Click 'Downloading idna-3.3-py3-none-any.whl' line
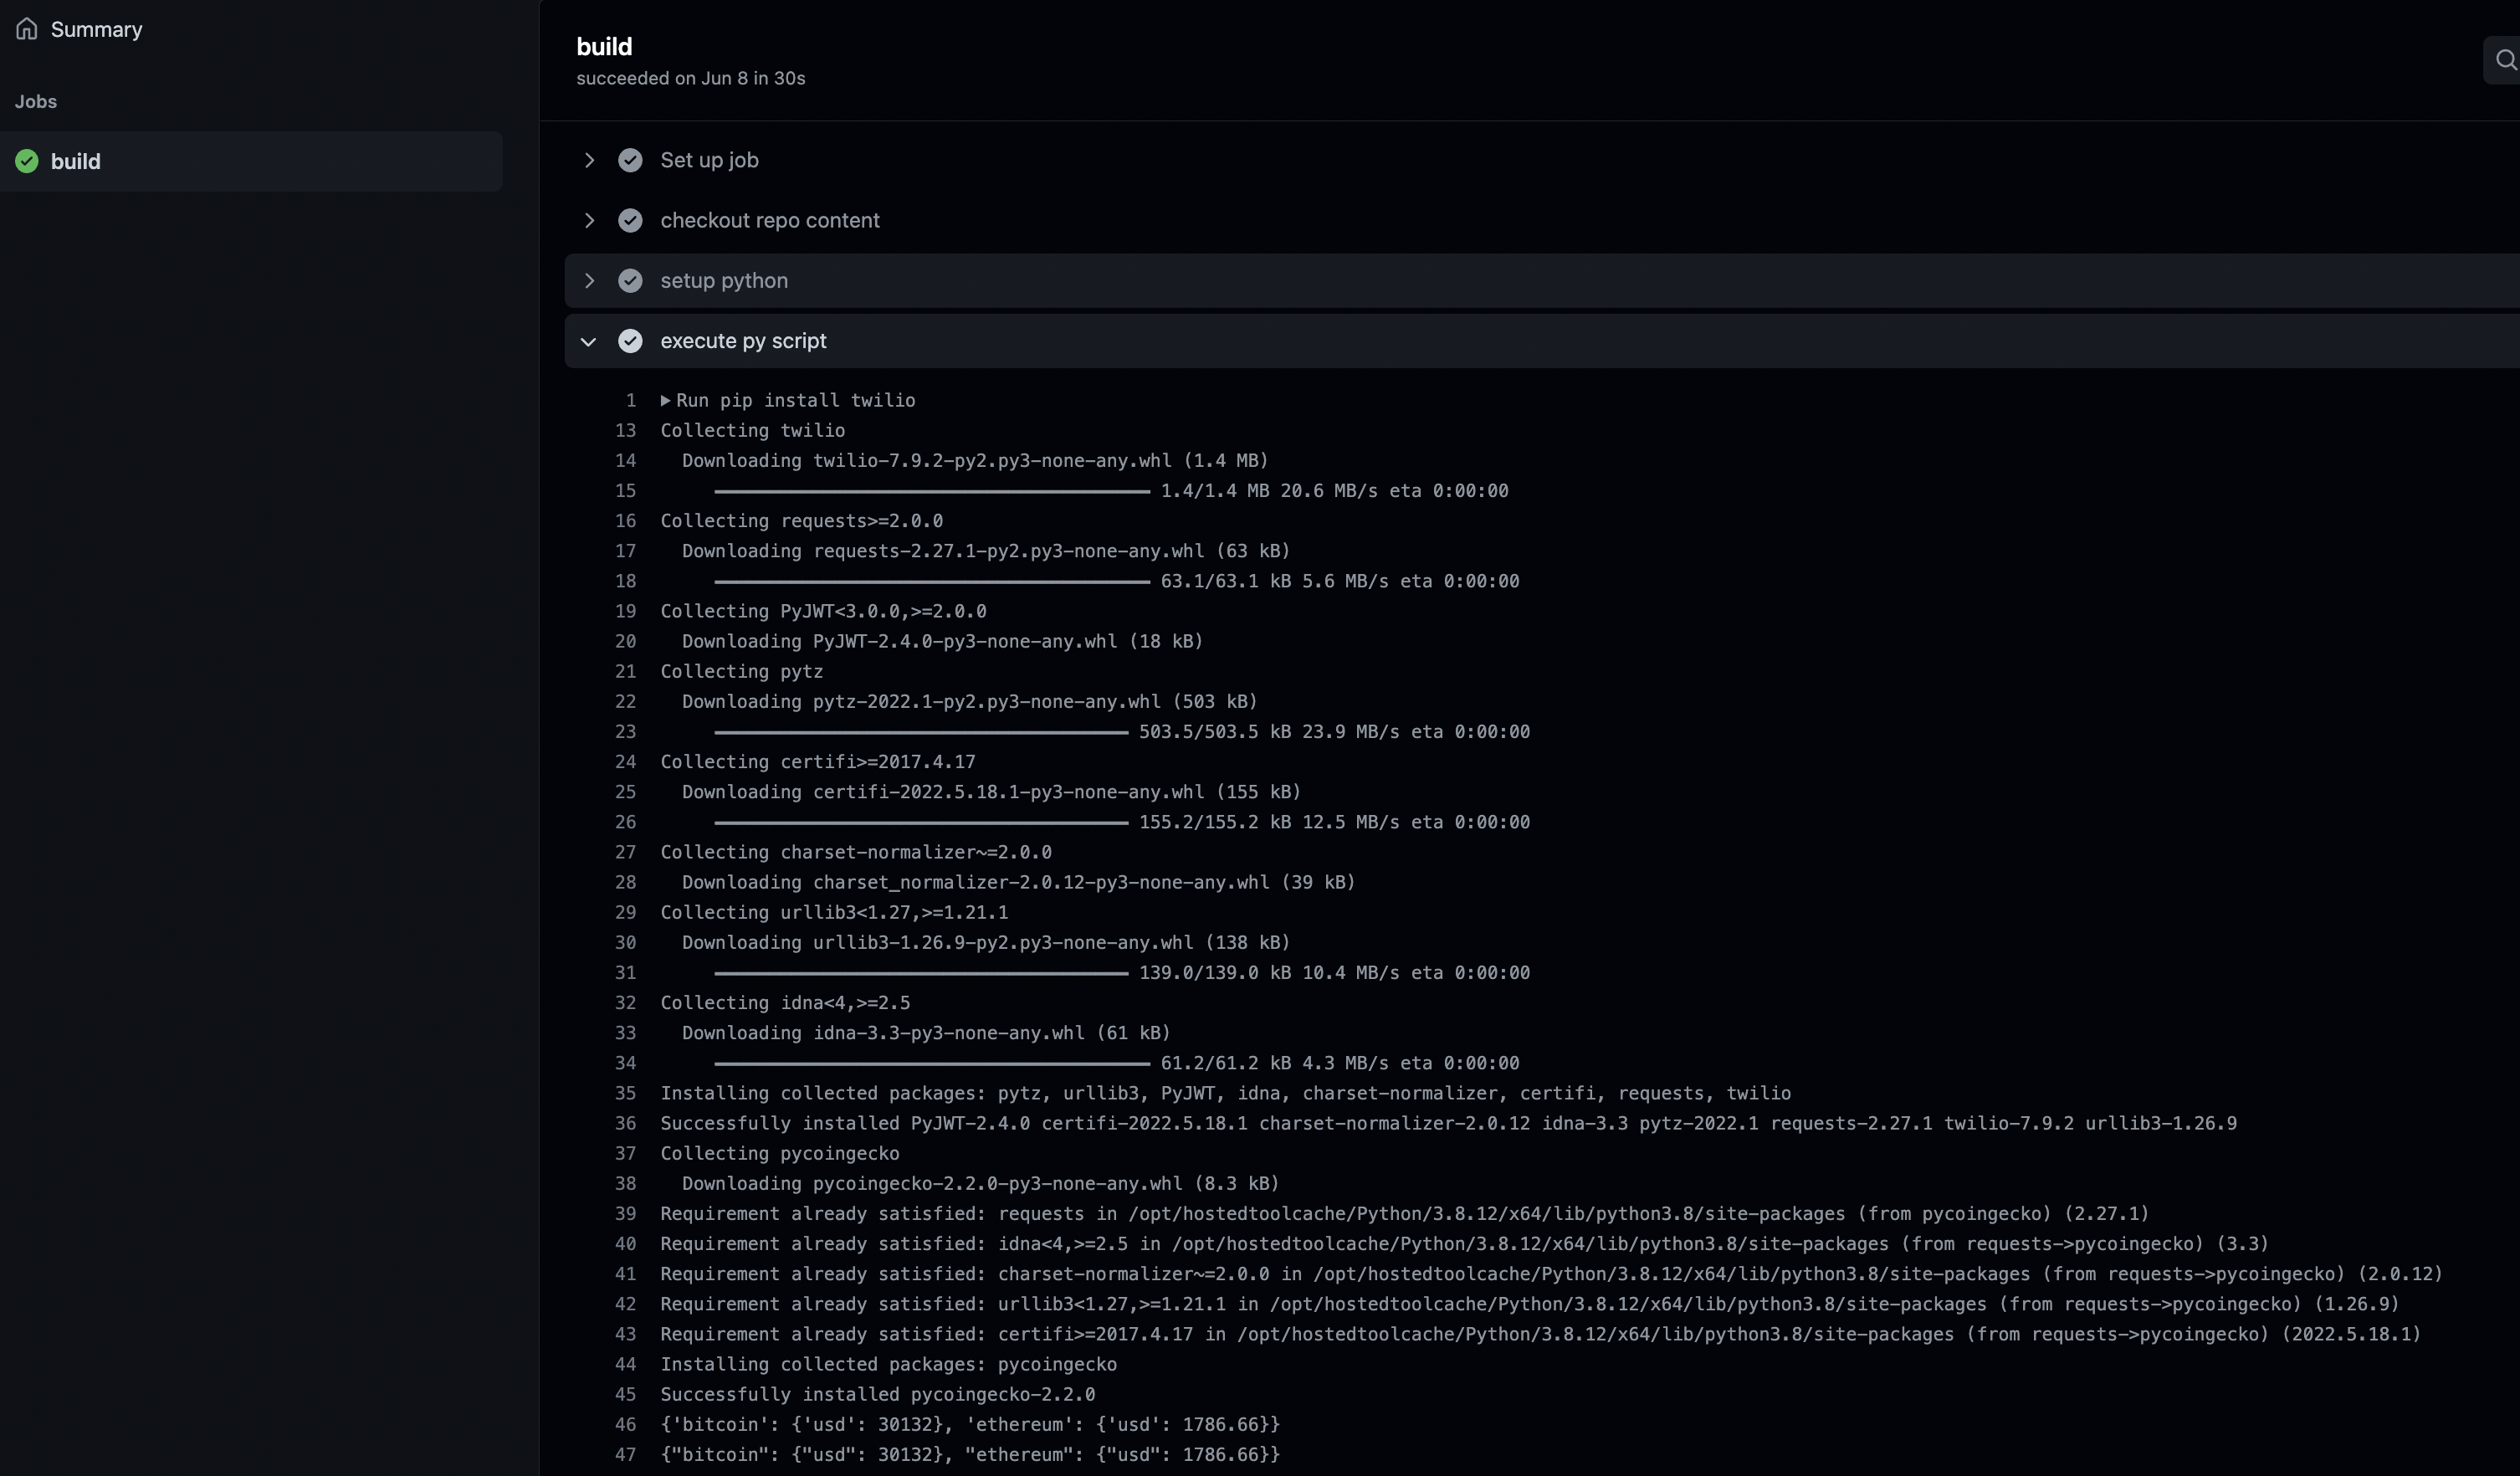 pos(926,1033)
